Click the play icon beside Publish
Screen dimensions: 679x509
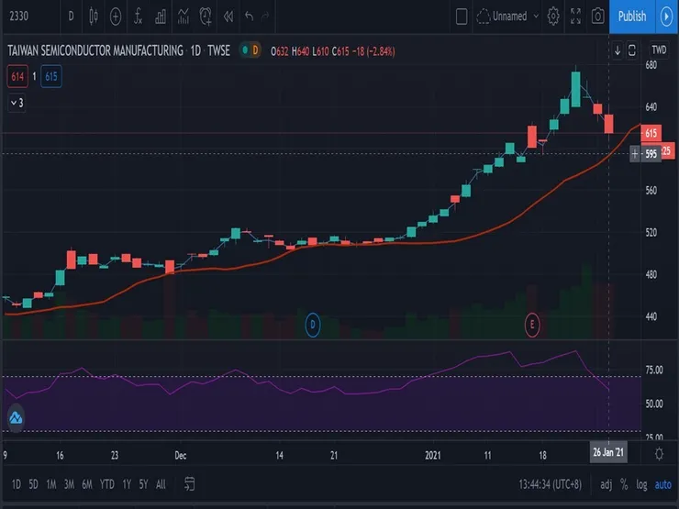point(667,17)
